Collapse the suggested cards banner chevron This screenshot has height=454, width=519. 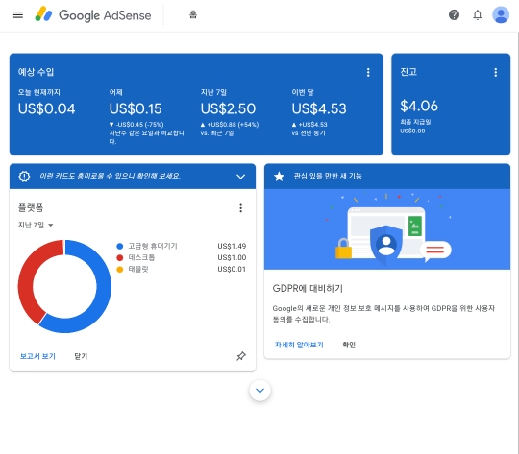[x=240, y=177]
